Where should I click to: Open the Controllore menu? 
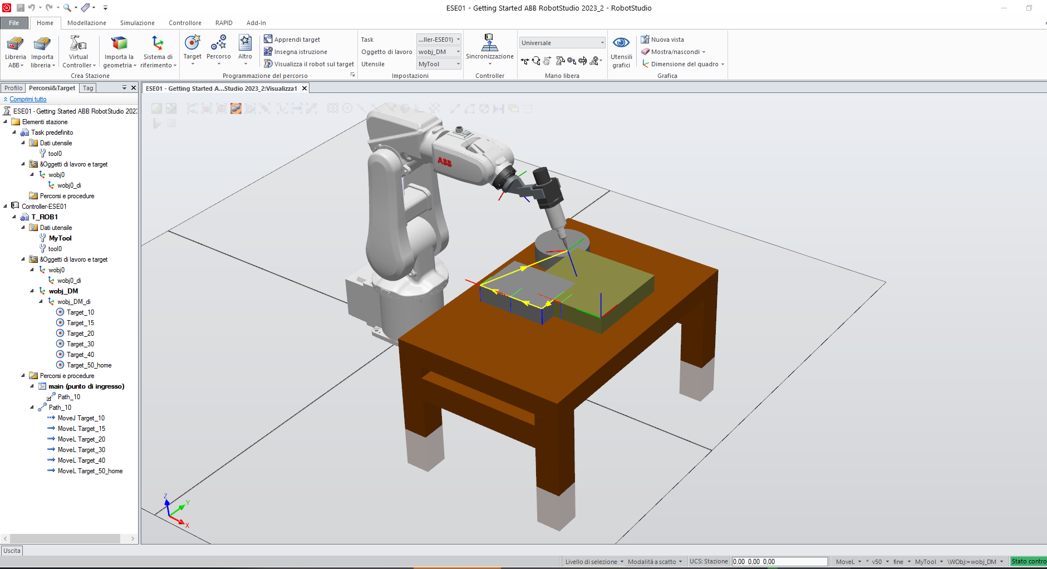[185, 23]
